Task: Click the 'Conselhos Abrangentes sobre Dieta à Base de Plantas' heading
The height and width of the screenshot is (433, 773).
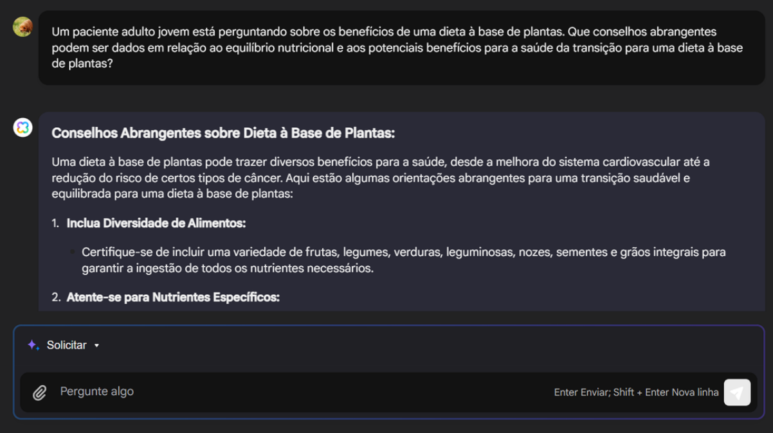Action: click(223, 133)
